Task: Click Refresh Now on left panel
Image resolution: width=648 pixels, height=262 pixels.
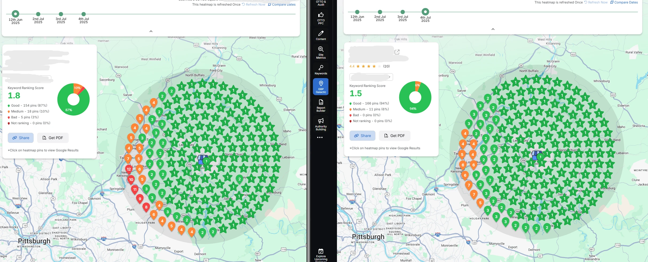Action: point(254,5)
